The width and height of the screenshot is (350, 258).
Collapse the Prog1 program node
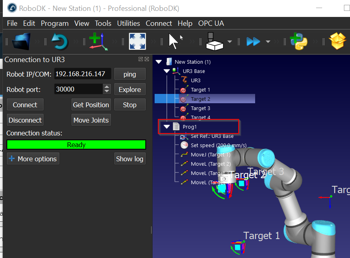167,127
